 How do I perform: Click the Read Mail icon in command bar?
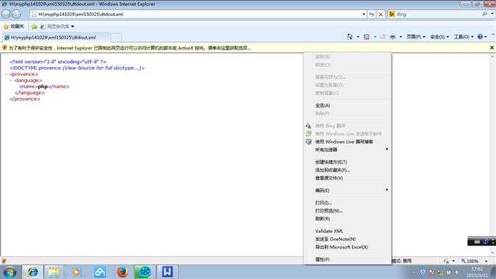click(x=383, y=37)
